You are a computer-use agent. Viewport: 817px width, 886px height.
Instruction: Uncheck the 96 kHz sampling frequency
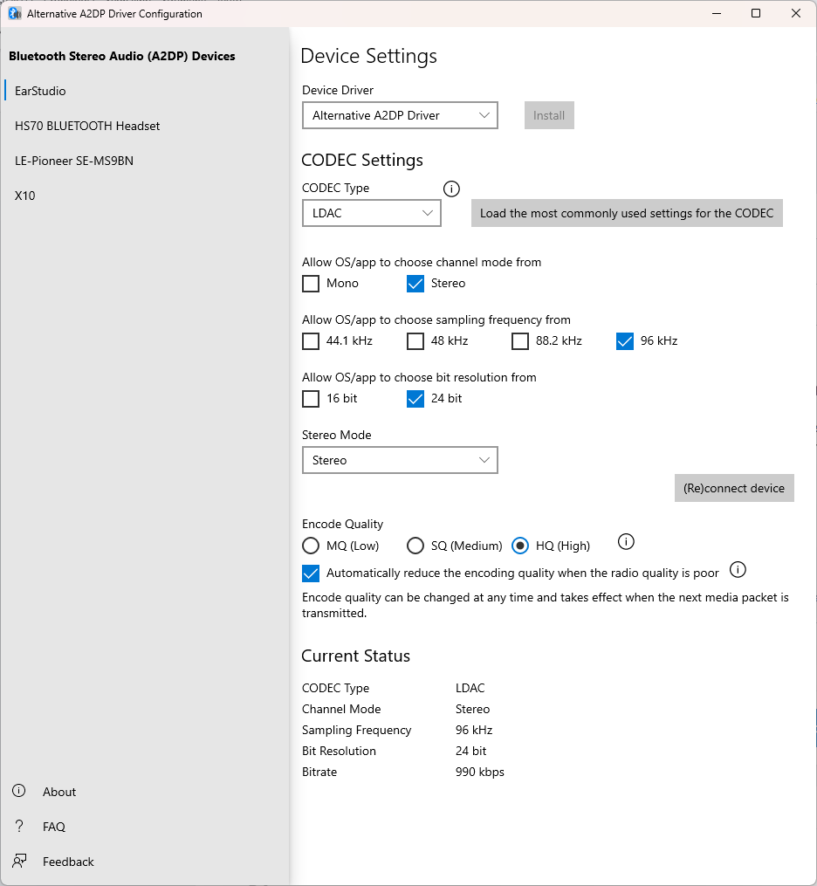(x=625, y=341)
